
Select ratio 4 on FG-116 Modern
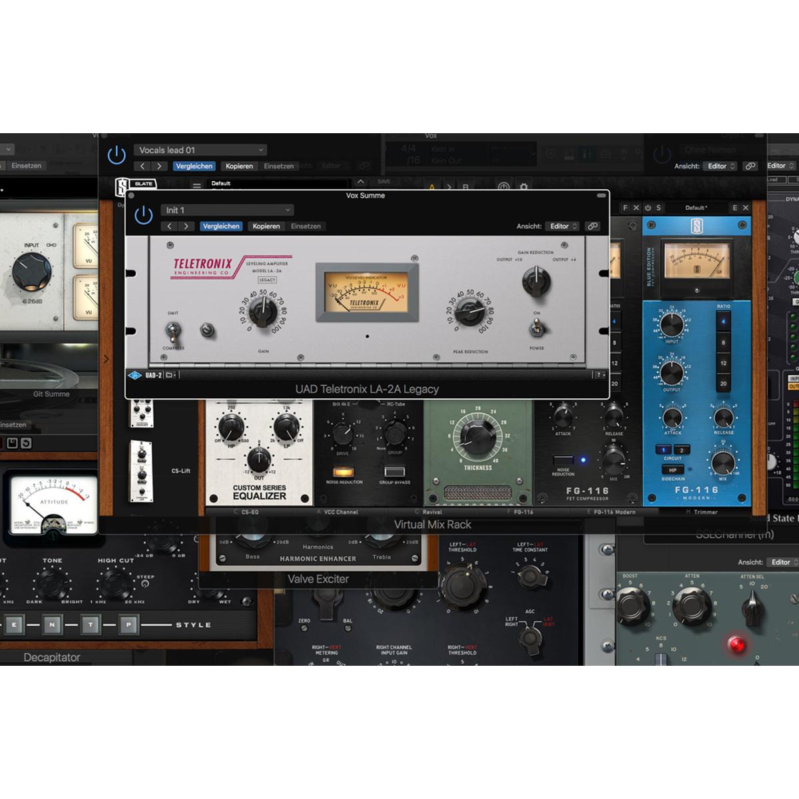click(x=723, y=322)
